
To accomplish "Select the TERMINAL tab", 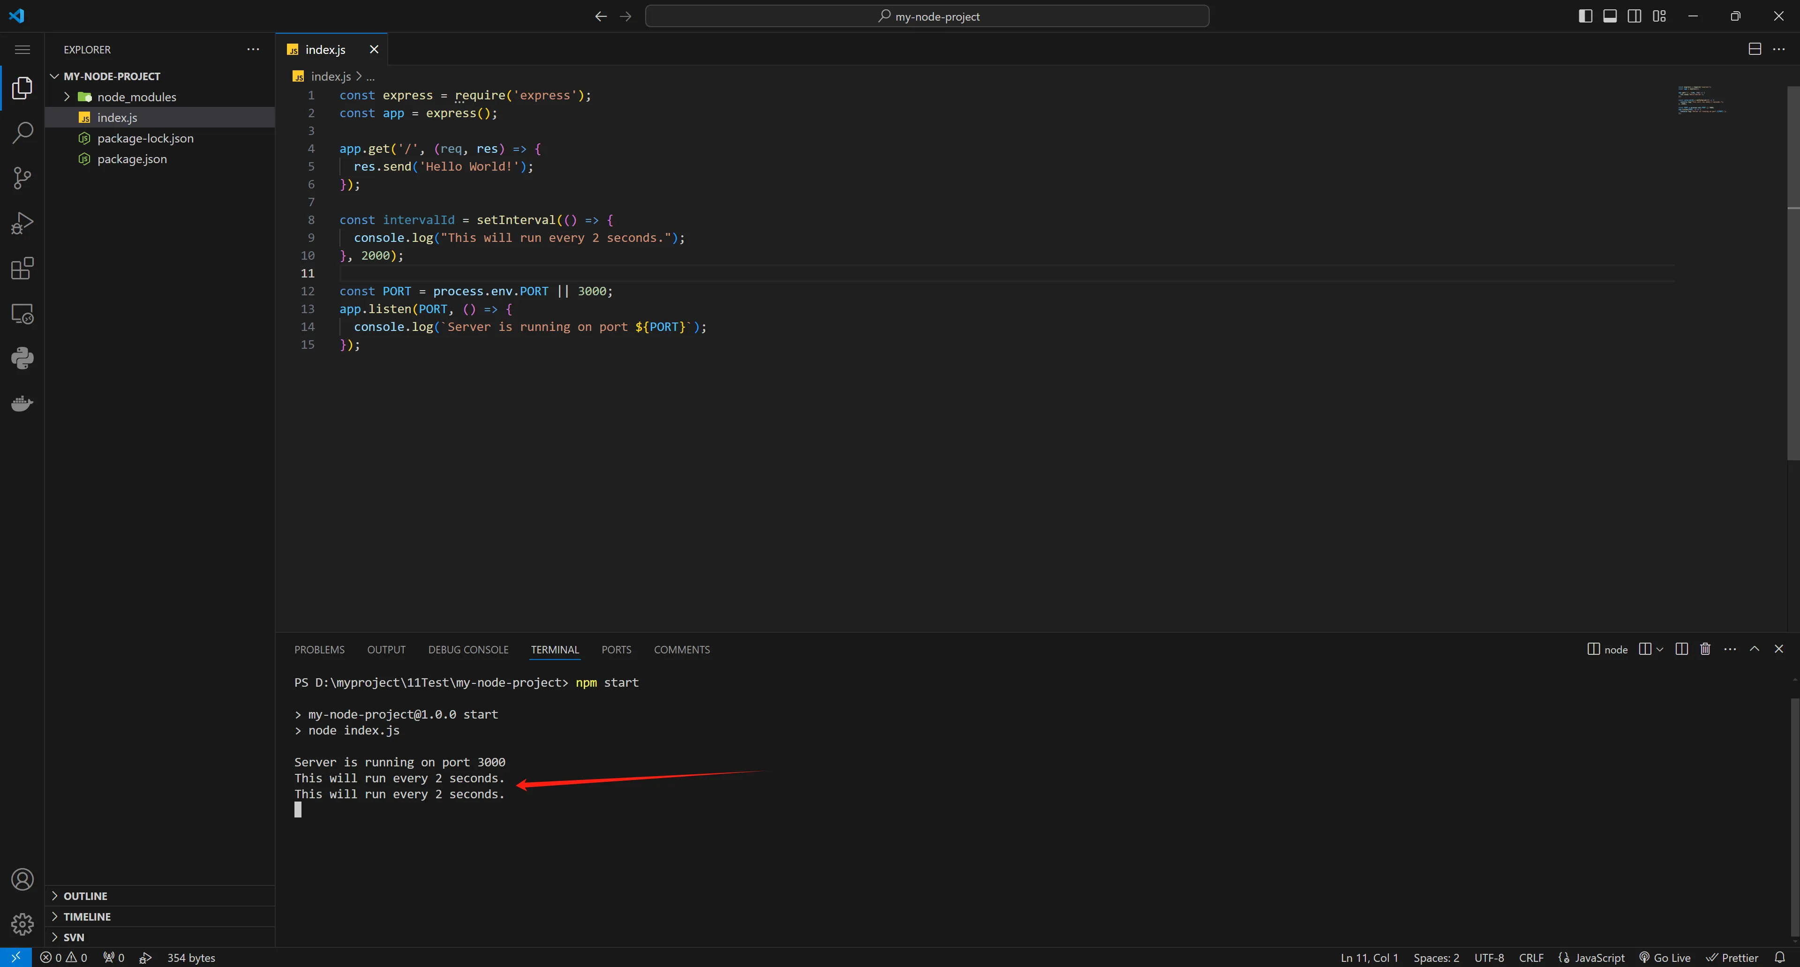I will pos(555,650).
